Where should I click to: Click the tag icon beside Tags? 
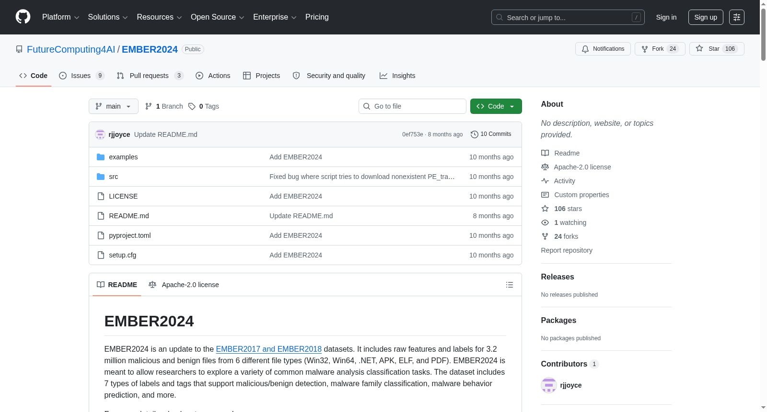point(192,106)
